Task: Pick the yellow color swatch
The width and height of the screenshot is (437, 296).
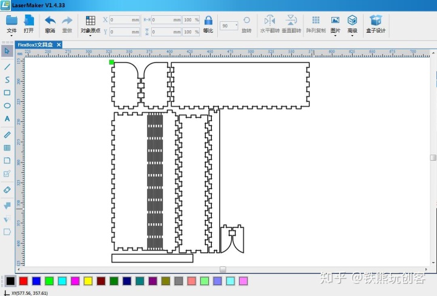Action: coord(88,281)
